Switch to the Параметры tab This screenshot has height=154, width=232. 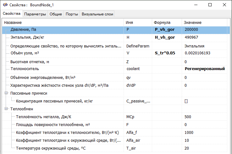tap(35, 14)
